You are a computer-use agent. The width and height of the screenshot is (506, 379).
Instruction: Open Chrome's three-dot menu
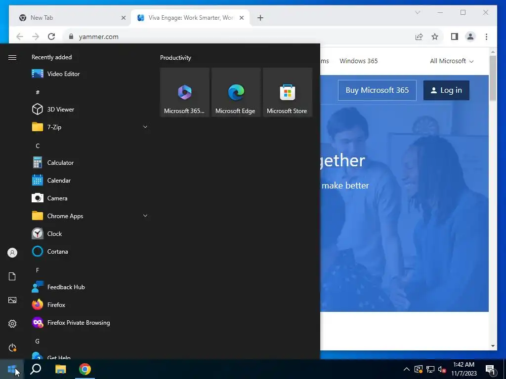click(486, 37)
